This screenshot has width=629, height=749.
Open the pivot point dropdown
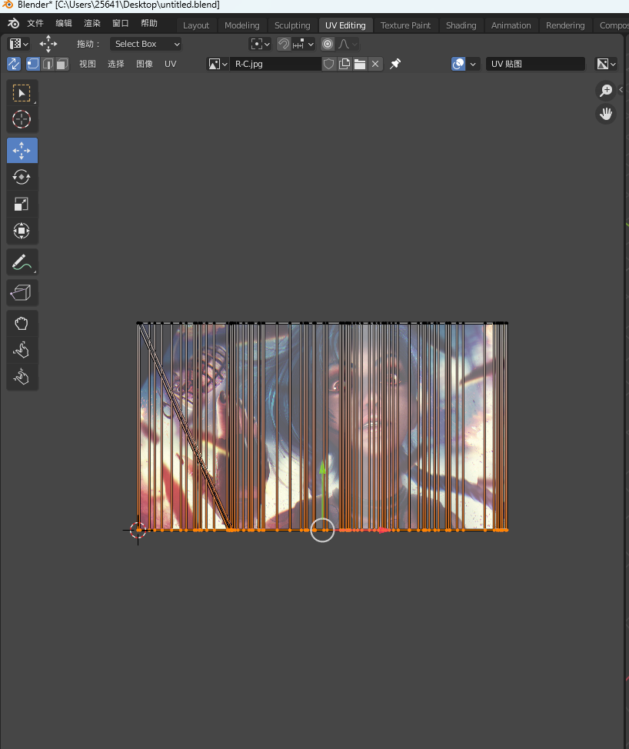point(261,44)
